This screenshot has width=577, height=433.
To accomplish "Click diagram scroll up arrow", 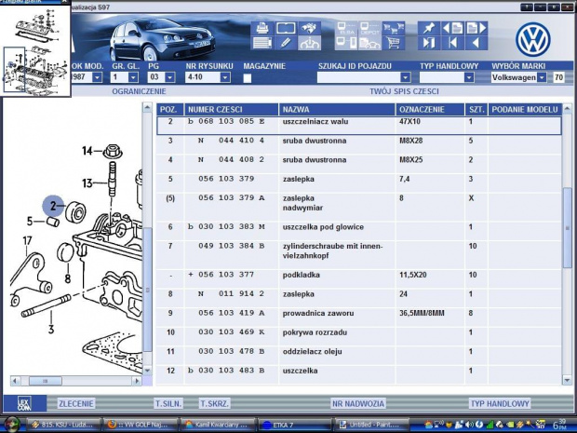I will [x=147, y=107].
